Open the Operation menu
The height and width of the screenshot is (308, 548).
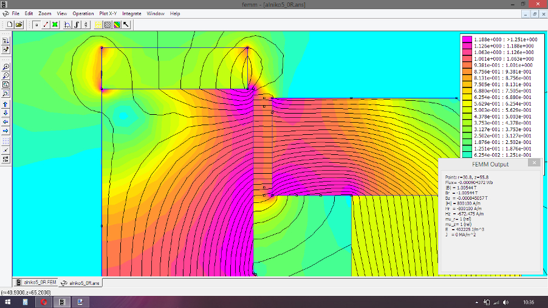(x=83, y=13)
